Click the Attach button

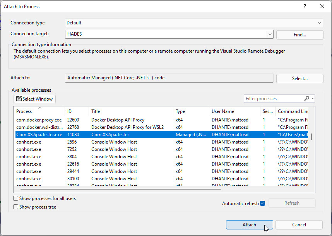[x=249, y=224]
